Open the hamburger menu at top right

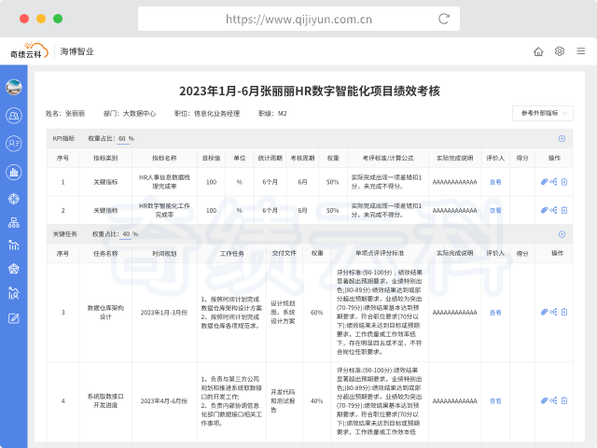(580, 51)
